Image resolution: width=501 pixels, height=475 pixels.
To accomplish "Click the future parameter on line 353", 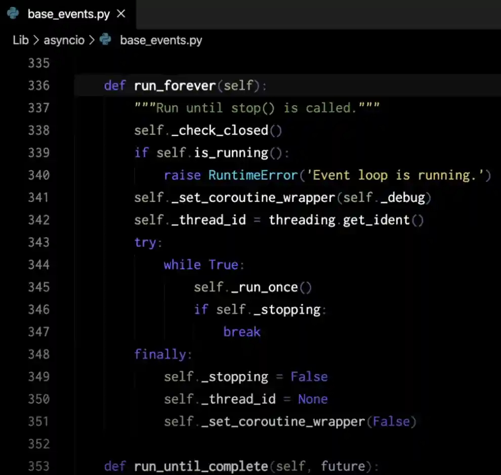I will (343, 466).
